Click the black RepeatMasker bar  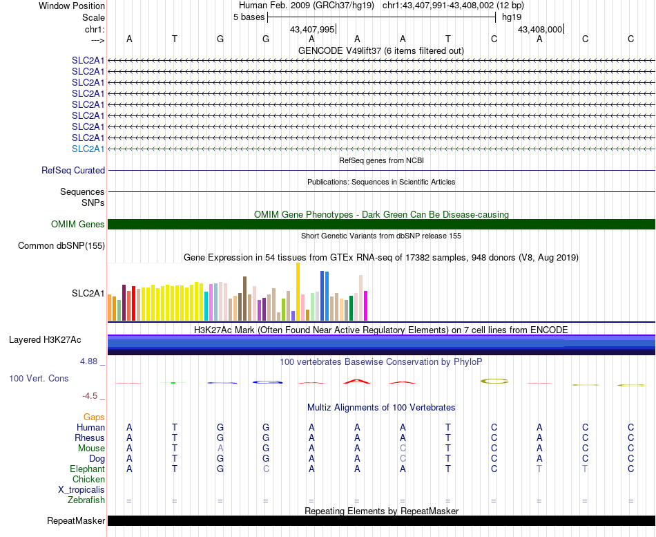pos(381,520)
